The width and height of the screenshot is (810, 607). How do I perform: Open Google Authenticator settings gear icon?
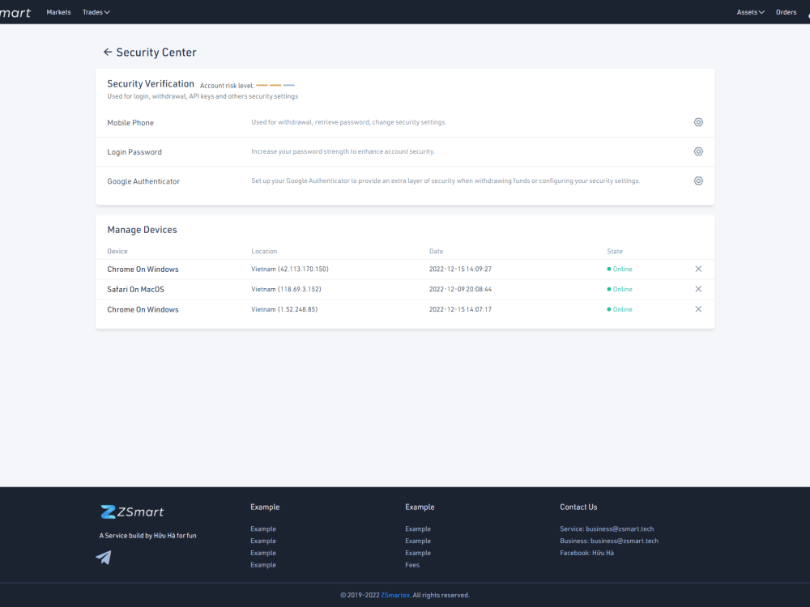698,181
